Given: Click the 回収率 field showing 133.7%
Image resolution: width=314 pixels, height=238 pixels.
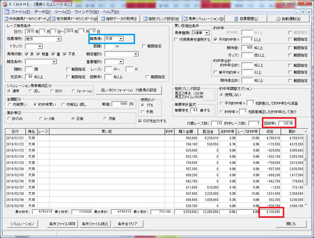Looking at the screenshot, I should 286,123.
